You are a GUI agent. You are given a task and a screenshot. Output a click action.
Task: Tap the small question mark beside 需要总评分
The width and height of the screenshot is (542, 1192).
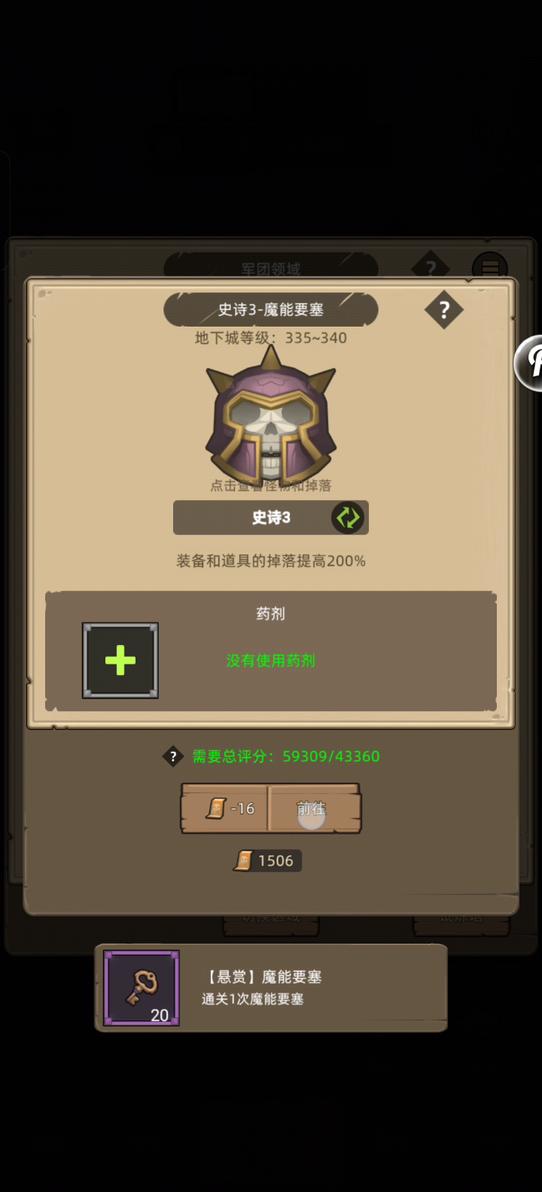(173, 756)
